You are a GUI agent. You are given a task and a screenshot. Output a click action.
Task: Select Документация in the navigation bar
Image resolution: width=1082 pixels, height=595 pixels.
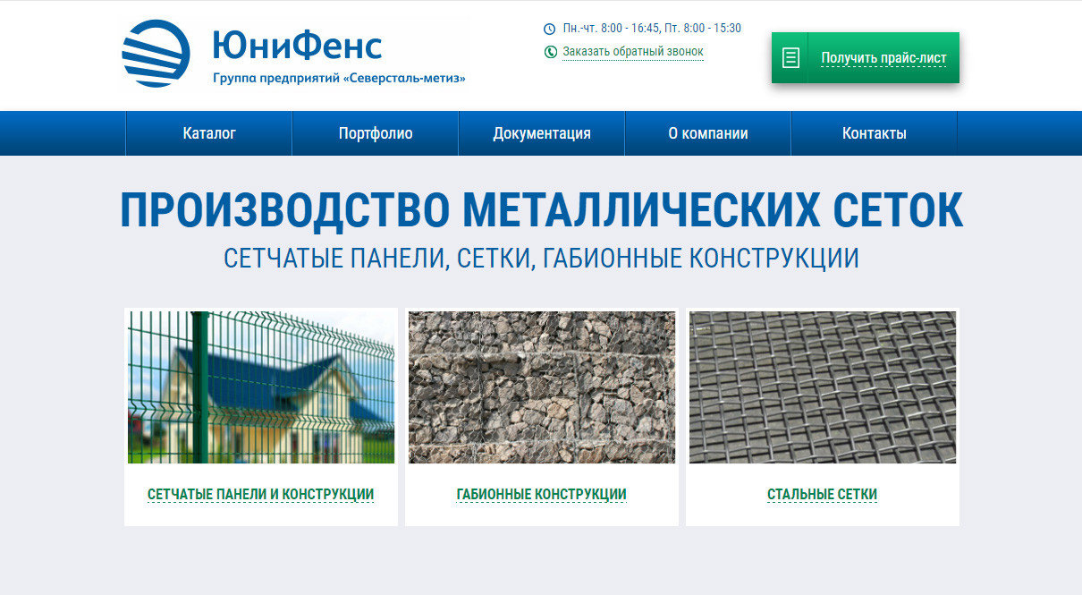pos(542,133)
